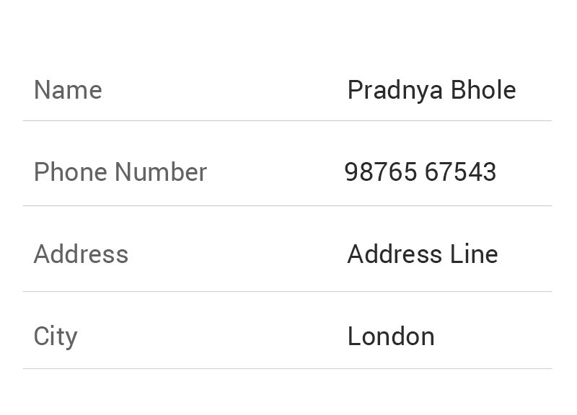Click empty space between Name and Pradnya Bhole
This screenshot has width=577, height=415.
click(224, 90)
